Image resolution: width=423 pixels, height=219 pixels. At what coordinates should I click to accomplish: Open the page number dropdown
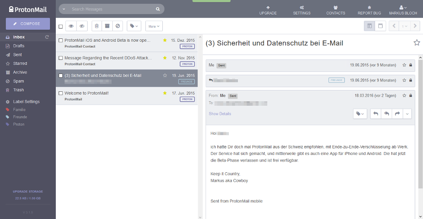(404, 26)
